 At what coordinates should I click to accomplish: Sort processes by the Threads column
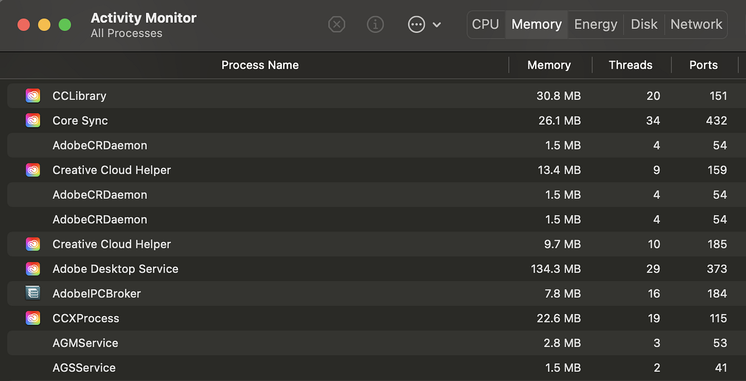point(631,65)
